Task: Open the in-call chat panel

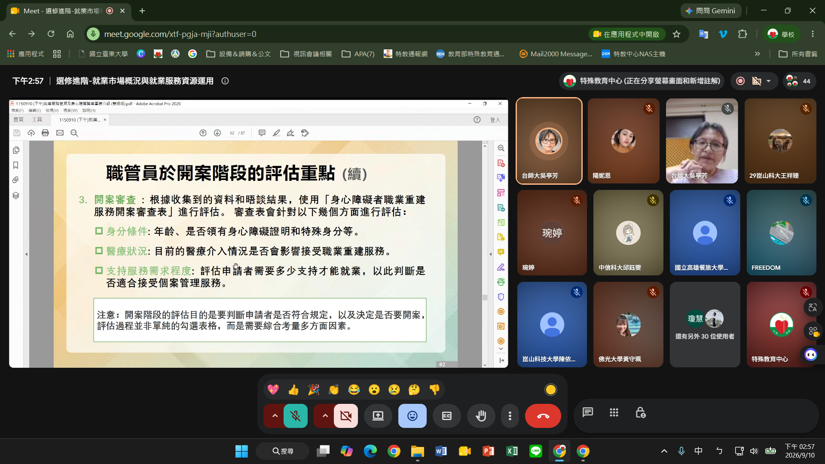Action: tap(587, 413)
